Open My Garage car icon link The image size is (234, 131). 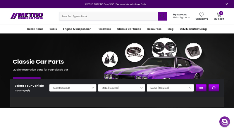pyautogui.click(x=28, y=91)
